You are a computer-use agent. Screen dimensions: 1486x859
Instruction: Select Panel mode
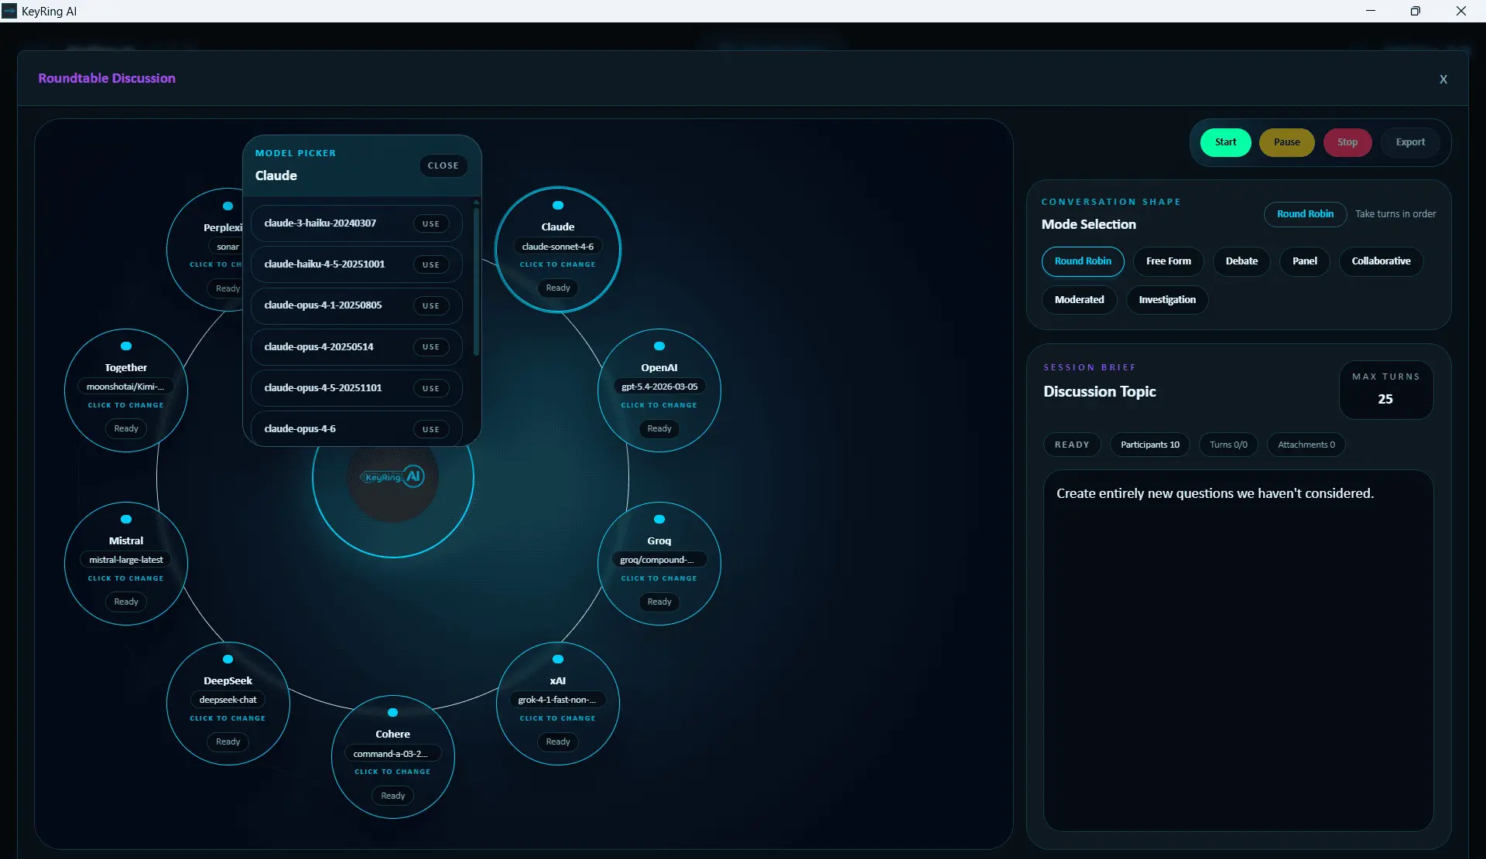(1305, 261)
